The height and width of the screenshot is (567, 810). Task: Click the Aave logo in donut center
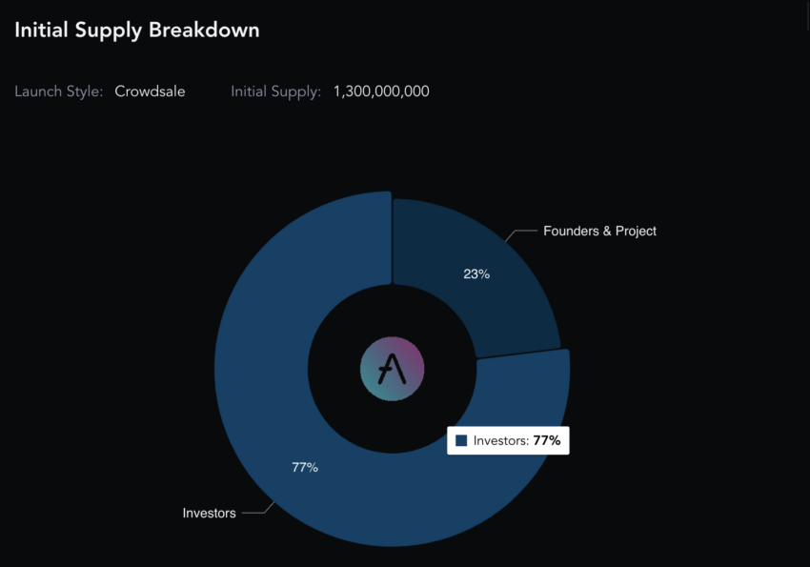[392, 369]
